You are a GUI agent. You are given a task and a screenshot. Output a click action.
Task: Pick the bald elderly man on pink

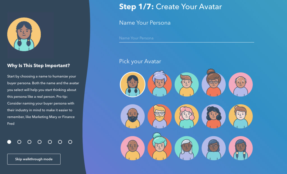click(240, 84)
